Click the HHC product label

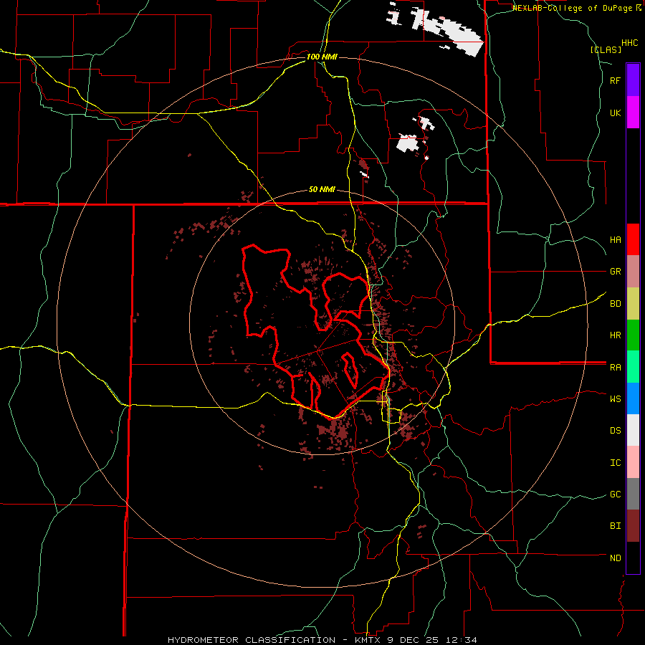click(x=629, y=43)
